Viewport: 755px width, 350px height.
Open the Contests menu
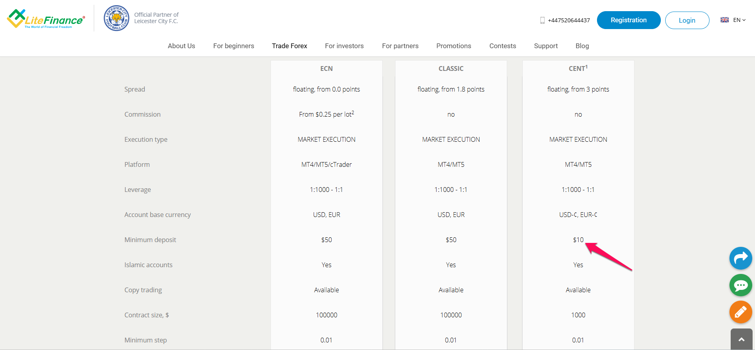[x=503, y=46]
